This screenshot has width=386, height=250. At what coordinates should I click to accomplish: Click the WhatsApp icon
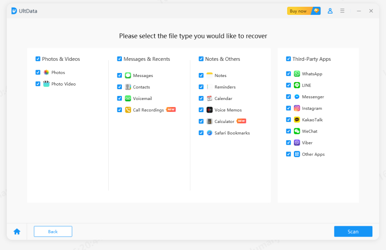pos(297,74)
